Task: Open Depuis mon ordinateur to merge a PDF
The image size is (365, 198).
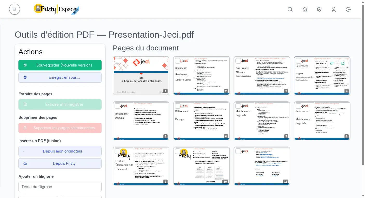Action: tap(60, 151)
